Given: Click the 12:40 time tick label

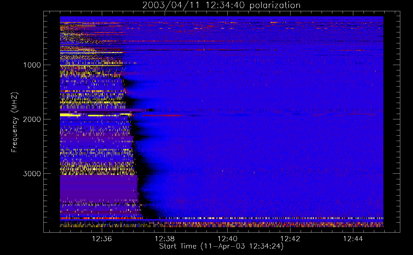Looking at the screenshot, I should [227, 239].
